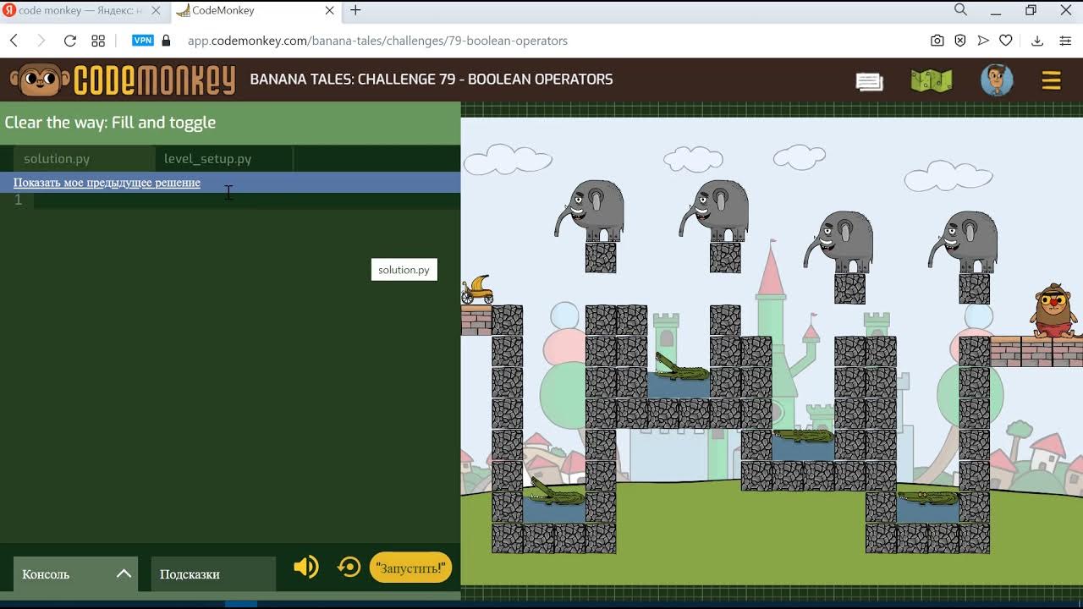
Task: Click the address bar URL
Action: (x=377, y=41)
